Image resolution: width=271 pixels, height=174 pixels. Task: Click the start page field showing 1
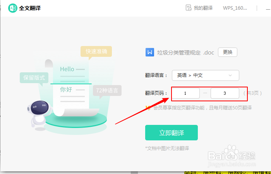[185, 93]
